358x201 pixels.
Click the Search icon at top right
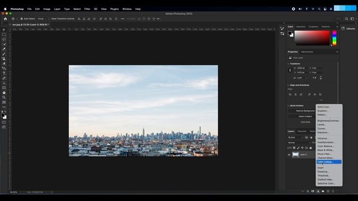point(346,19)
